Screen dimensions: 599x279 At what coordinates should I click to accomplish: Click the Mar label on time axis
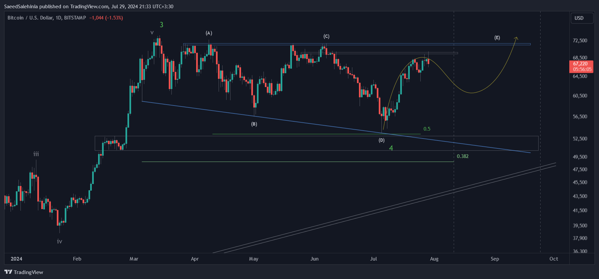coord(134,259)
